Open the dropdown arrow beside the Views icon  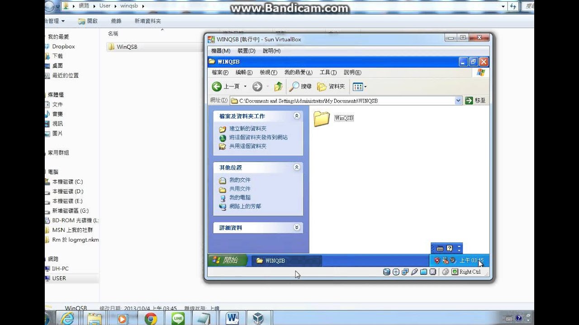pyautogui.click(x=365, y=86)
